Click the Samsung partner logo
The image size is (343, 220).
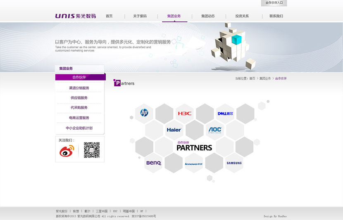(x=234, y=163)
